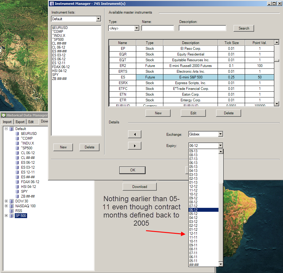Open the Instrument lists Default dropdown
The width and height of the screenshot is (283, 273).
coord(98,19)
